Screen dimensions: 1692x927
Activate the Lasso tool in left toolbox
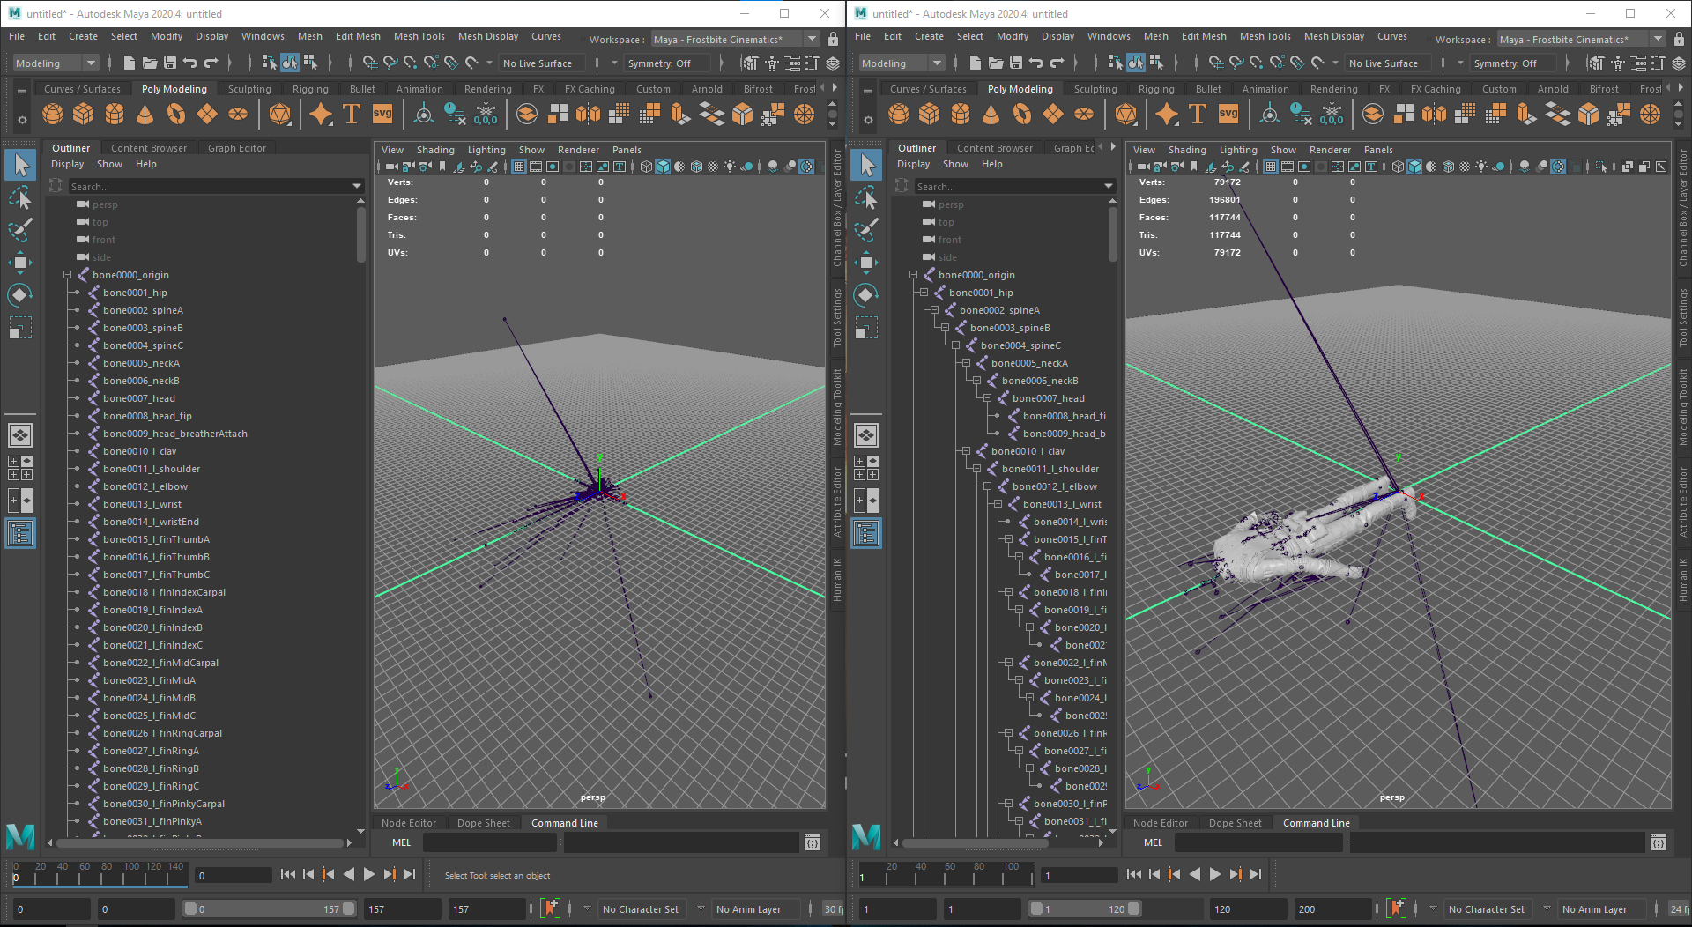click(20, 197)
